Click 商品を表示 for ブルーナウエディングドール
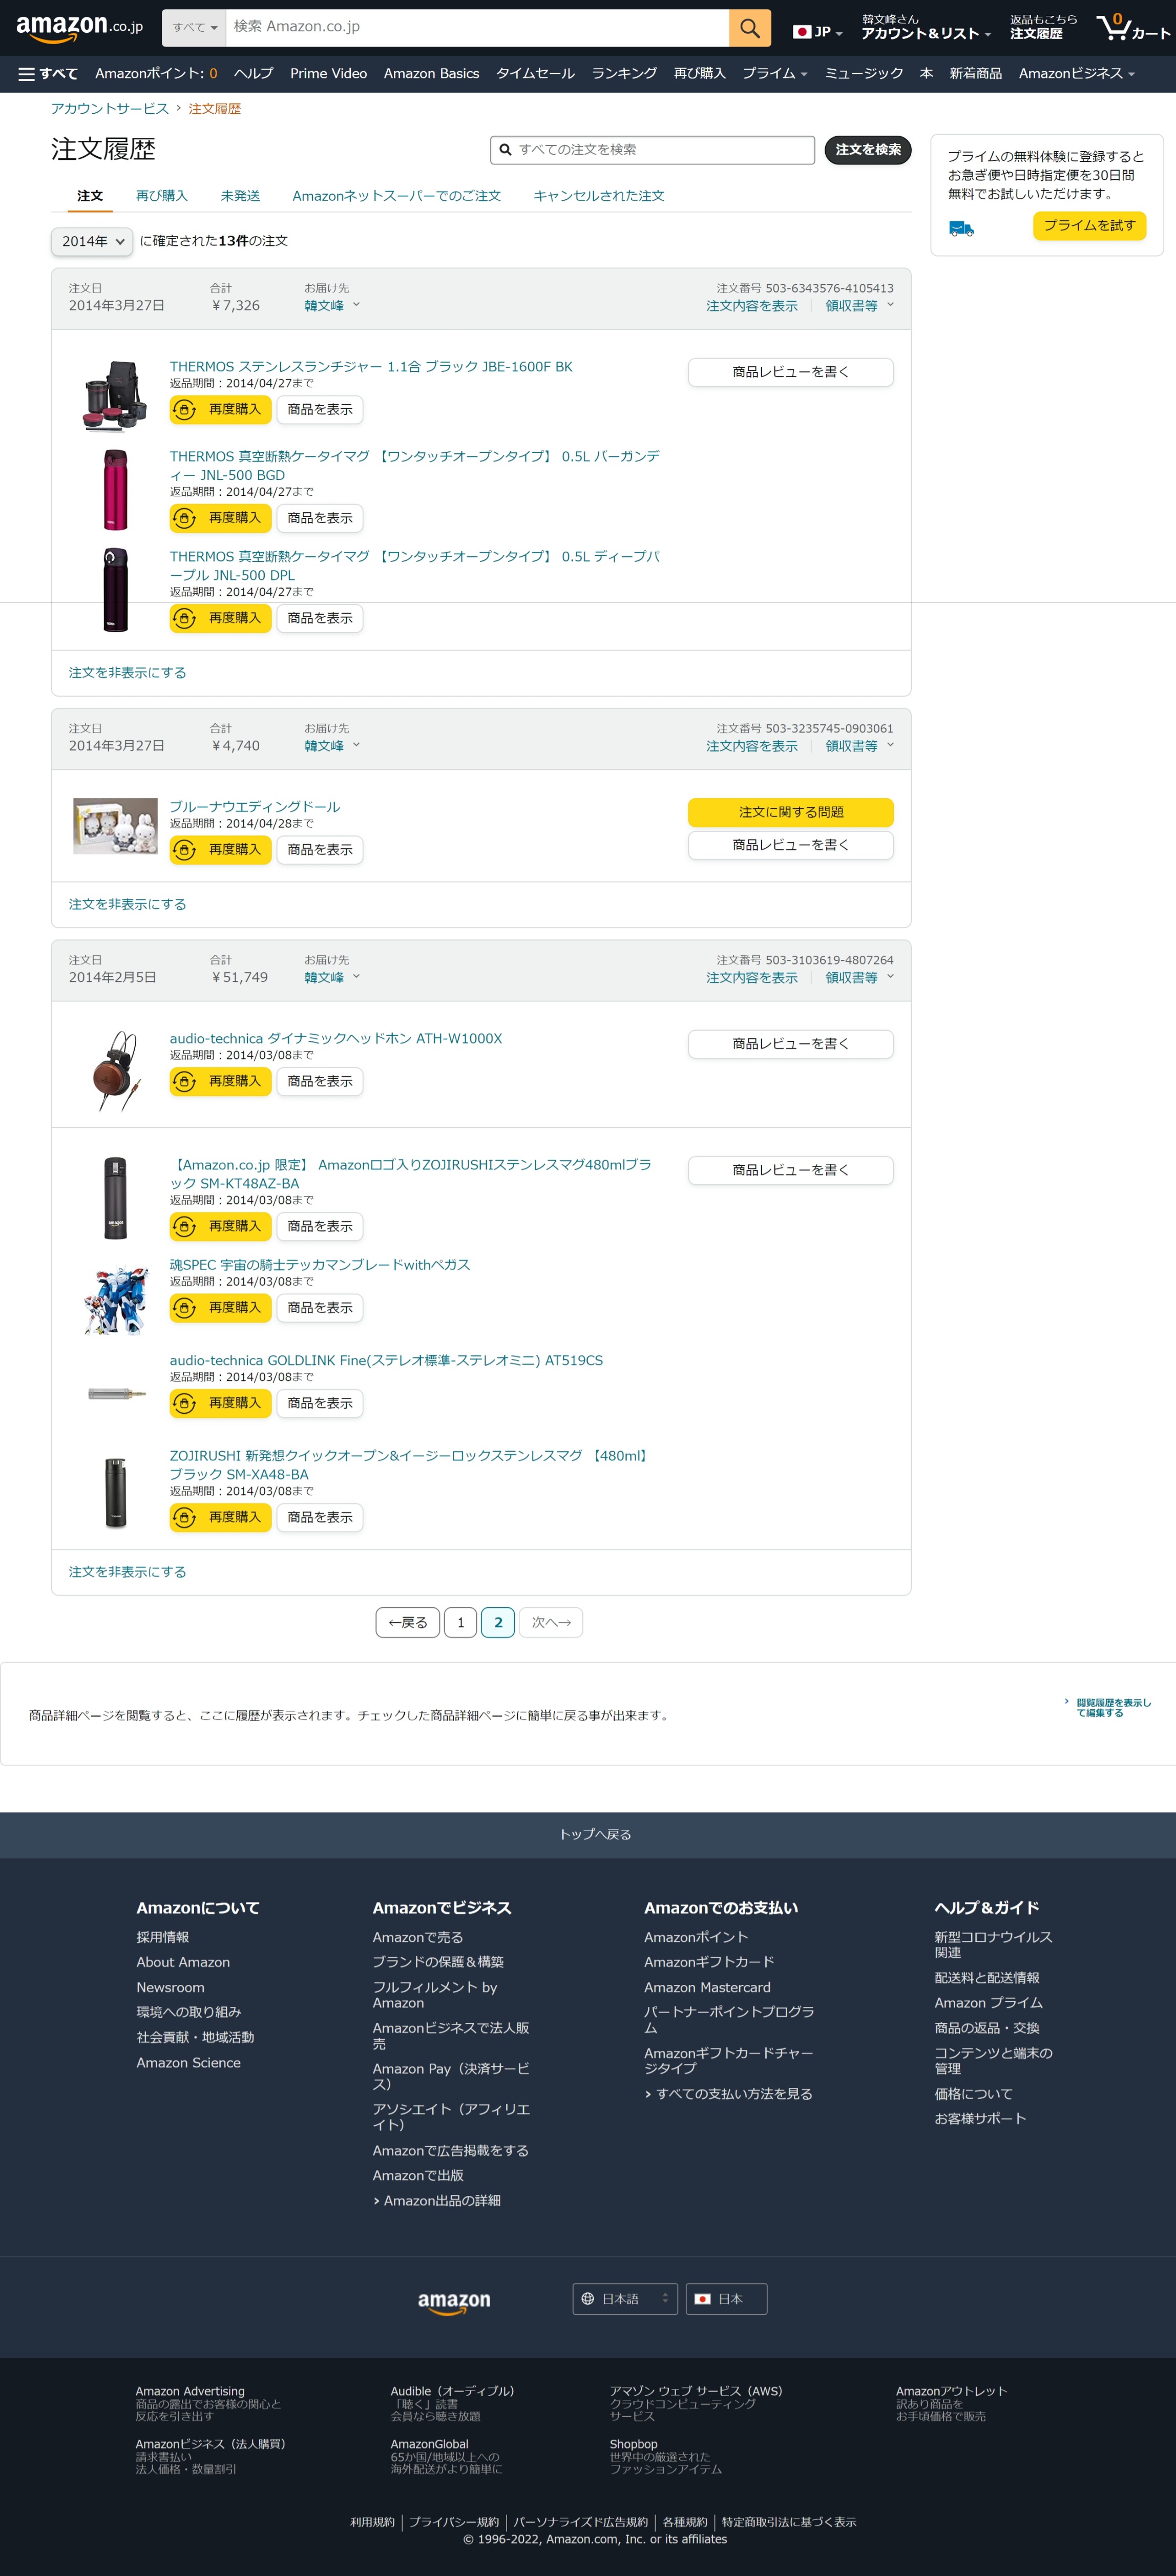 pos(319,850)
